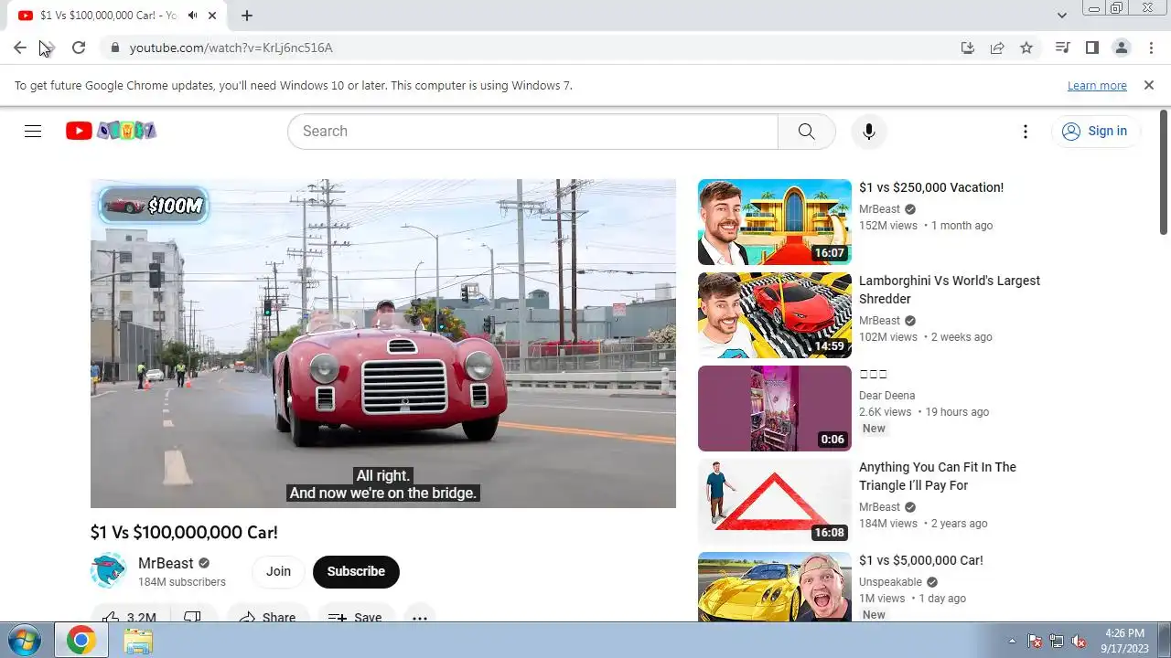
Task: Click the Chrome taskbar icon
Action: click(81, 641)
